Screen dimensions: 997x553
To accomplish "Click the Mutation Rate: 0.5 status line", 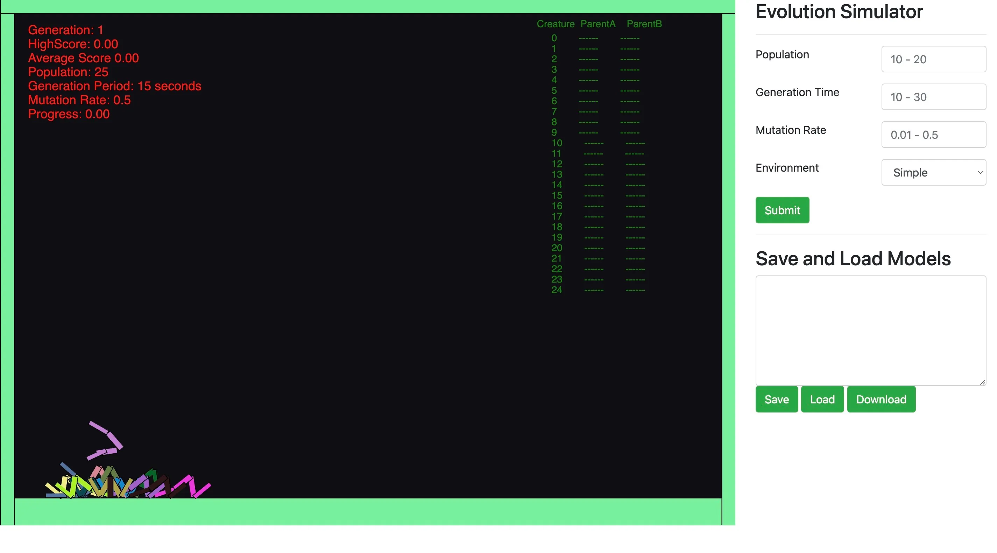I will click(x=79, y=100).
